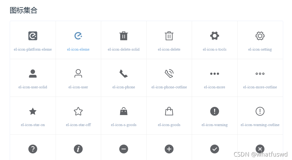Screen dimensions: 292x160
Task: Click the el-icon-setting label
Action: coord(260,49)
